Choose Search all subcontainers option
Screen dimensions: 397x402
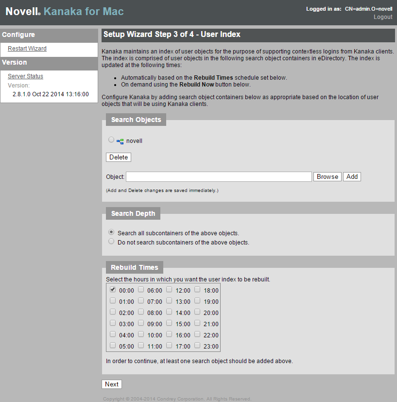[x=111, y=232]
